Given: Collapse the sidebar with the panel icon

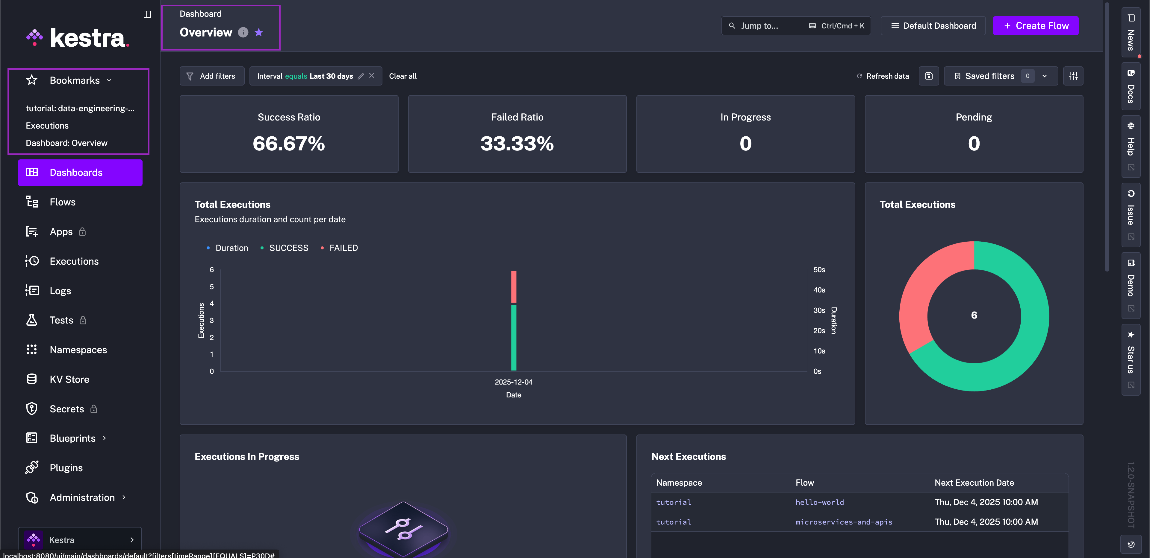Looking at the screenshot, I should point(147,14).
